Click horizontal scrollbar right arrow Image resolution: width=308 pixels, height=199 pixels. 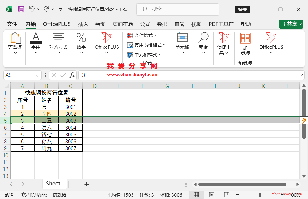297,185
